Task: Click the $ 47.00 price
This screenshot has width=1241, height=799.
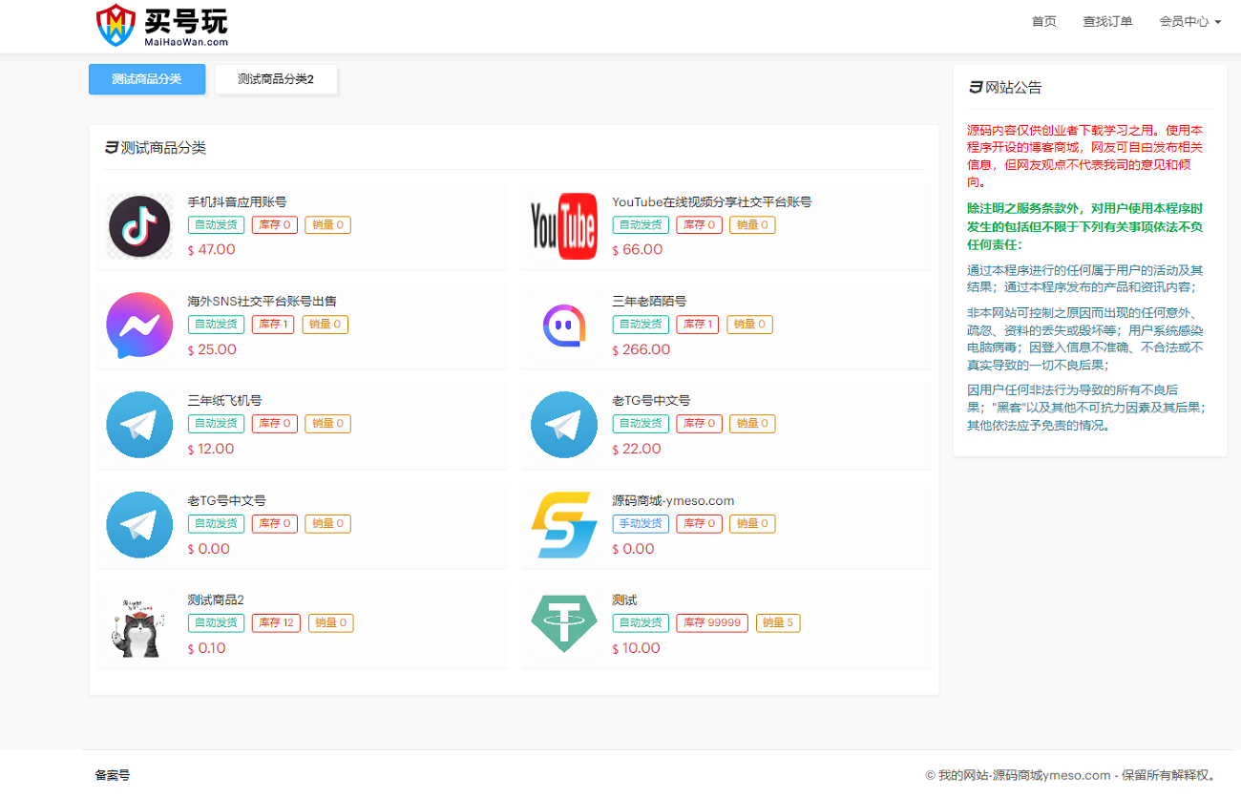Action: [x=212, y=250]
